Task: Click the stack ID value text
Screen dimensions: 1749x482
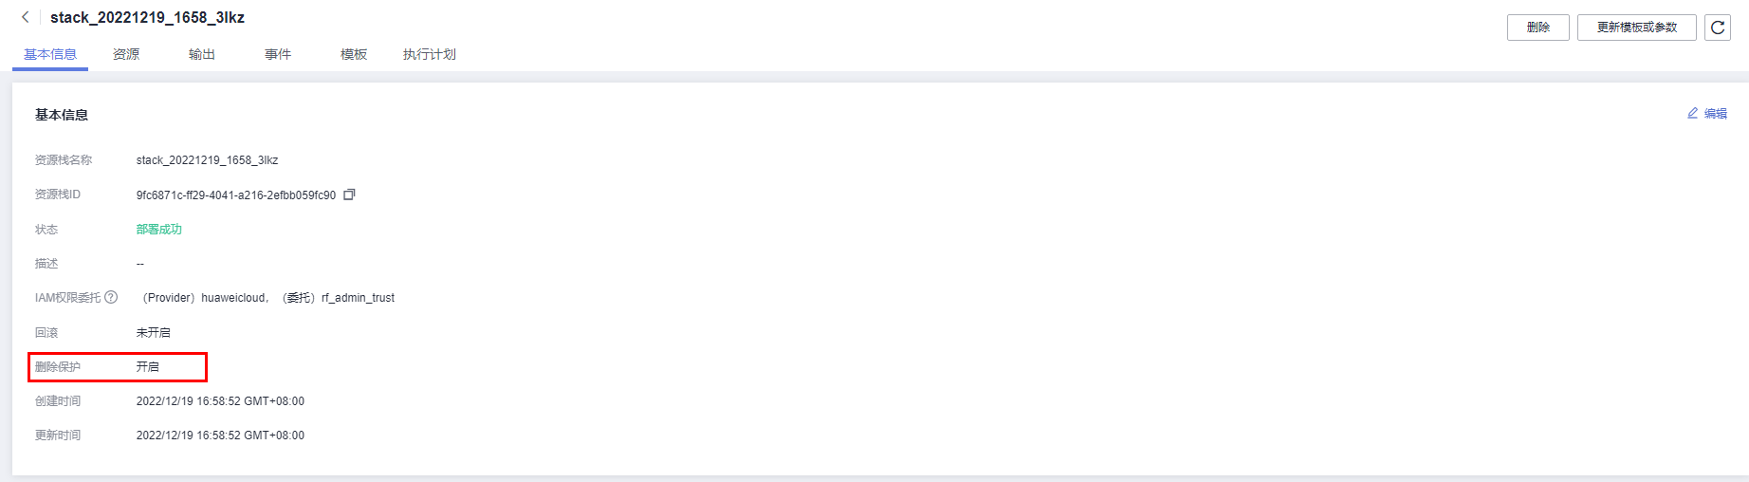Action: [236, 195]
